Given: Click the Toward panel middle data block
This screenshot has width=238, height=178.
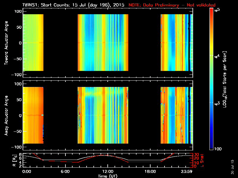Looking at the screenshot, I should coord(103,42).
